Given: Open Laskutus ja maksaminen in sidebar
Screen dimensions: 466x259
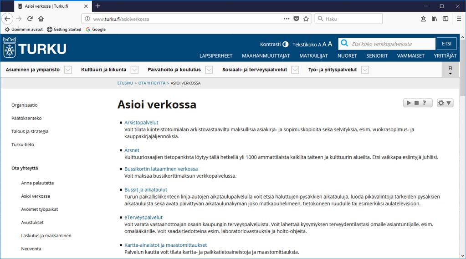Looking at the screenshot, I should coord(46,235).
